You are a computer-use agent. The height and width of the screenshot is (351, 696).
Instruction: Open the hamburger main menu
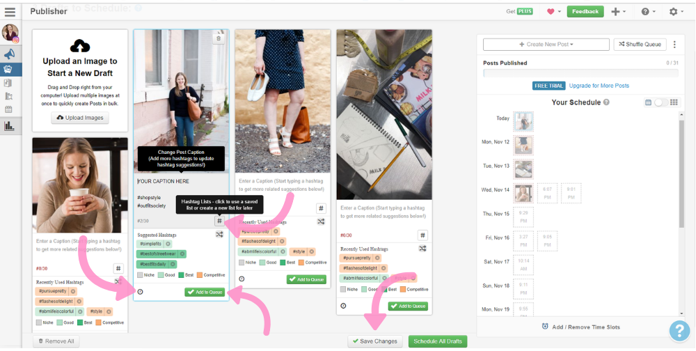(x=10, y=12)
